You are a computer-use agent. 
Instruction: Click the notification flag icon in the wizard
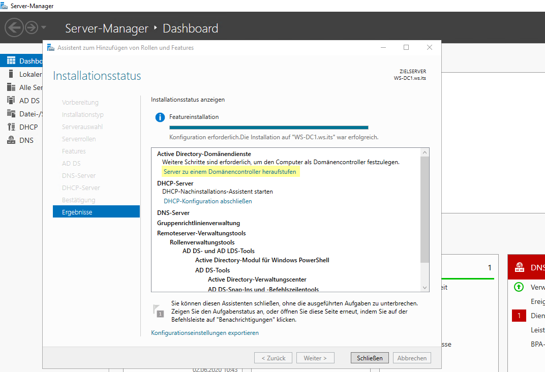[x=158, y=311]
